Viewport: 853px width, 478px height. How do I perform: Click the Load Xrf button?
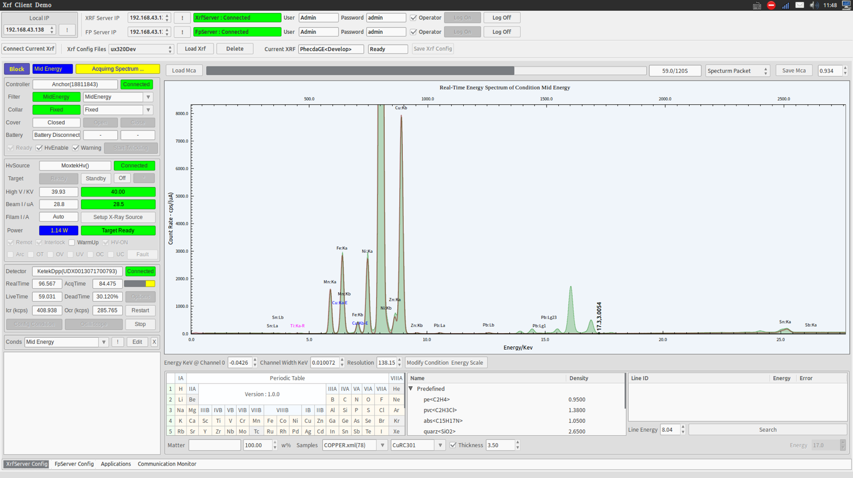point(195,49)
